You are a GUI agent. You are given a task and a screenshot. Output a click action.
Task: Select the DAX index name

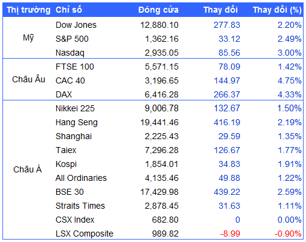(x=64, y=94)
